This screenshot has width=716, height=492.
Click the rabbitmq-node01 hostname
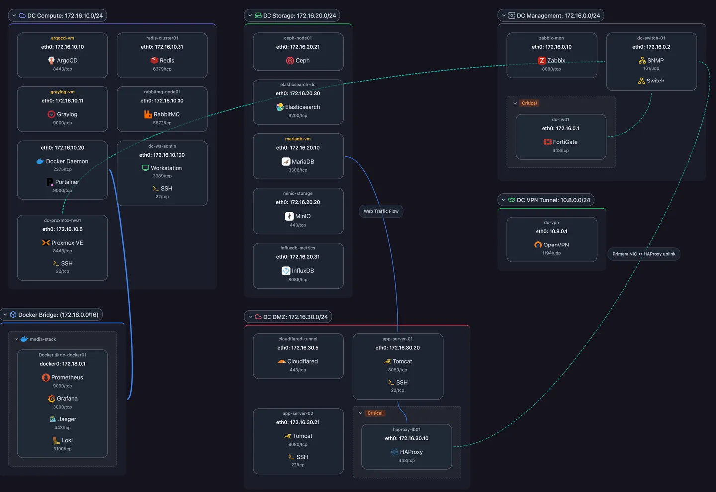tap(162, 92)
